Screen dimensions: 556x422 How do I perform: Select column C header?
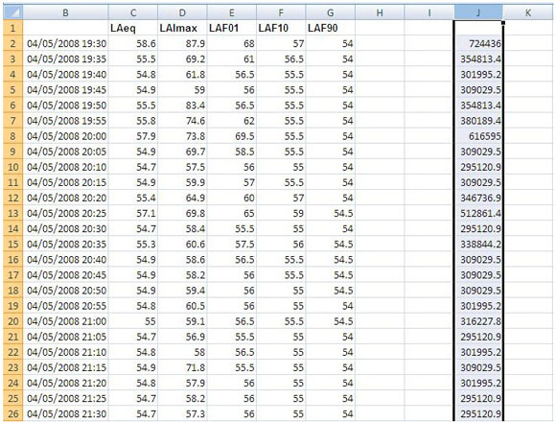point(133,12)
